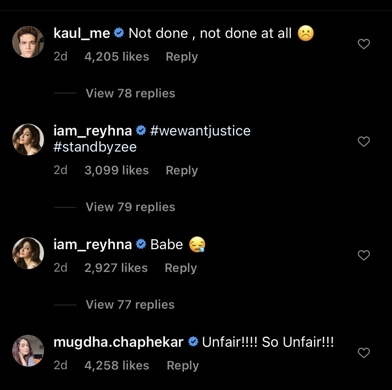View the 77 replies under the 'Babe' comment

[130, 304]
